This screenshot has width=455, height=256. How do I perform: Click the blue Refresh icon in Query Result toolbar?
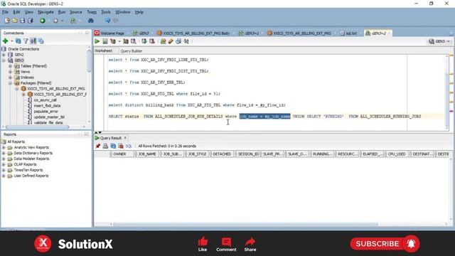coord(113,146)
